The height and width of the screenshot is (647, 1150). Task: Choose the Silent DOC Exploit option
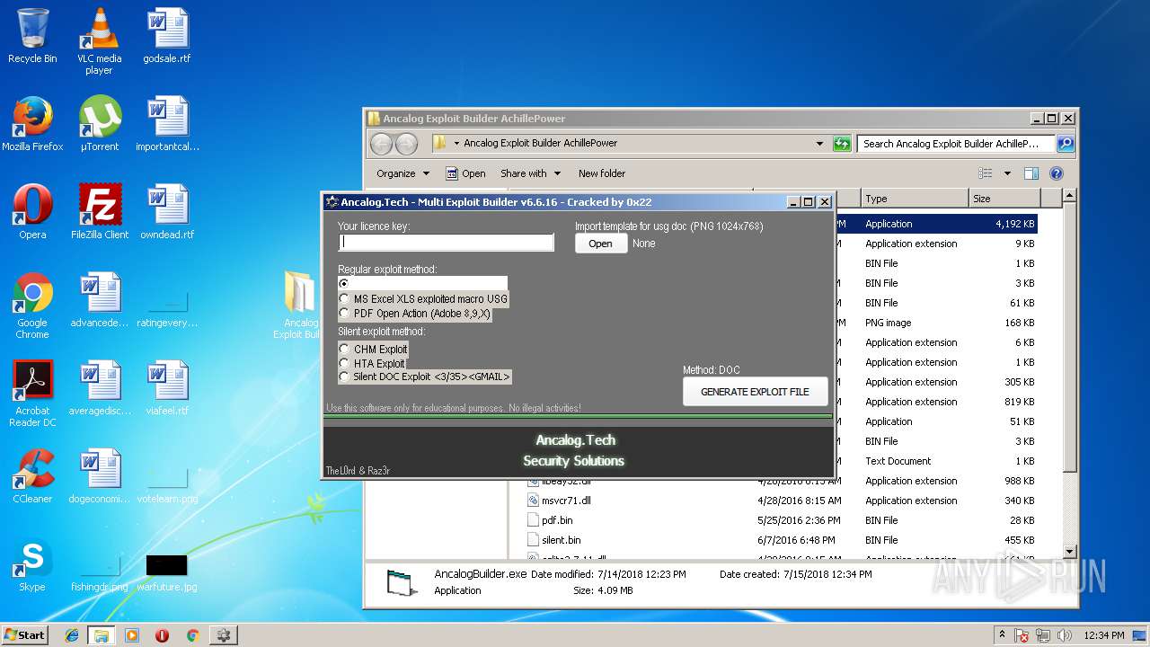pyautogui.click(x=425, y=377)
